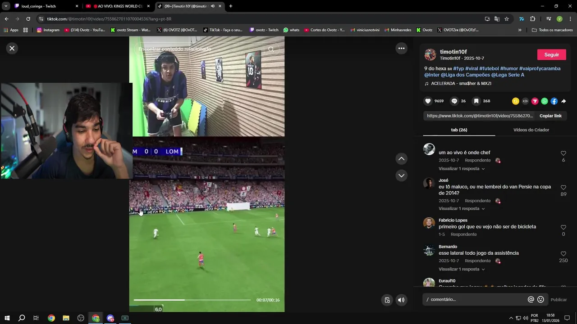The width and height of the screenshot is (577, 324).
Task: Open timotin10f avatar thumbnail
Action: click(430, 54)
